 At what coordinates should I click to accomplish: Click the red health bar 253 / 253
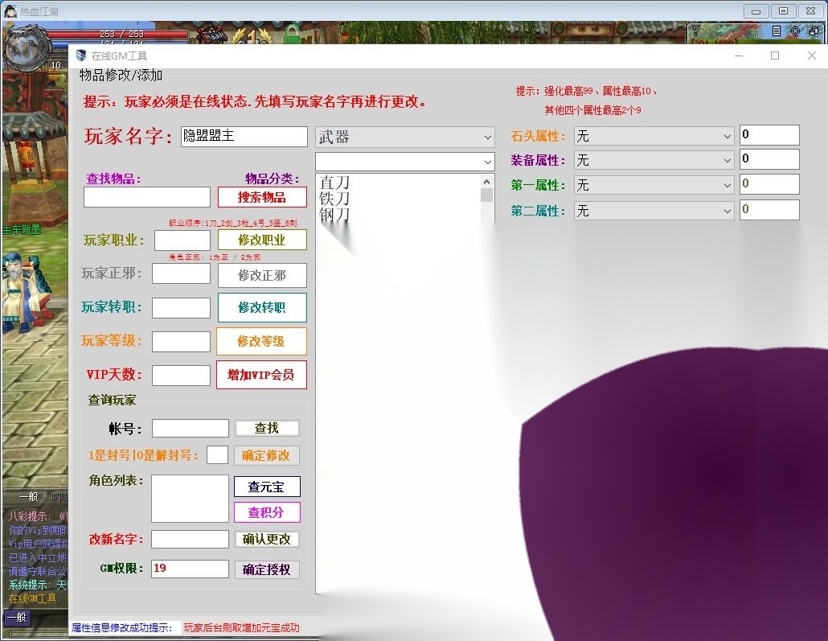[x=119, y=34]
